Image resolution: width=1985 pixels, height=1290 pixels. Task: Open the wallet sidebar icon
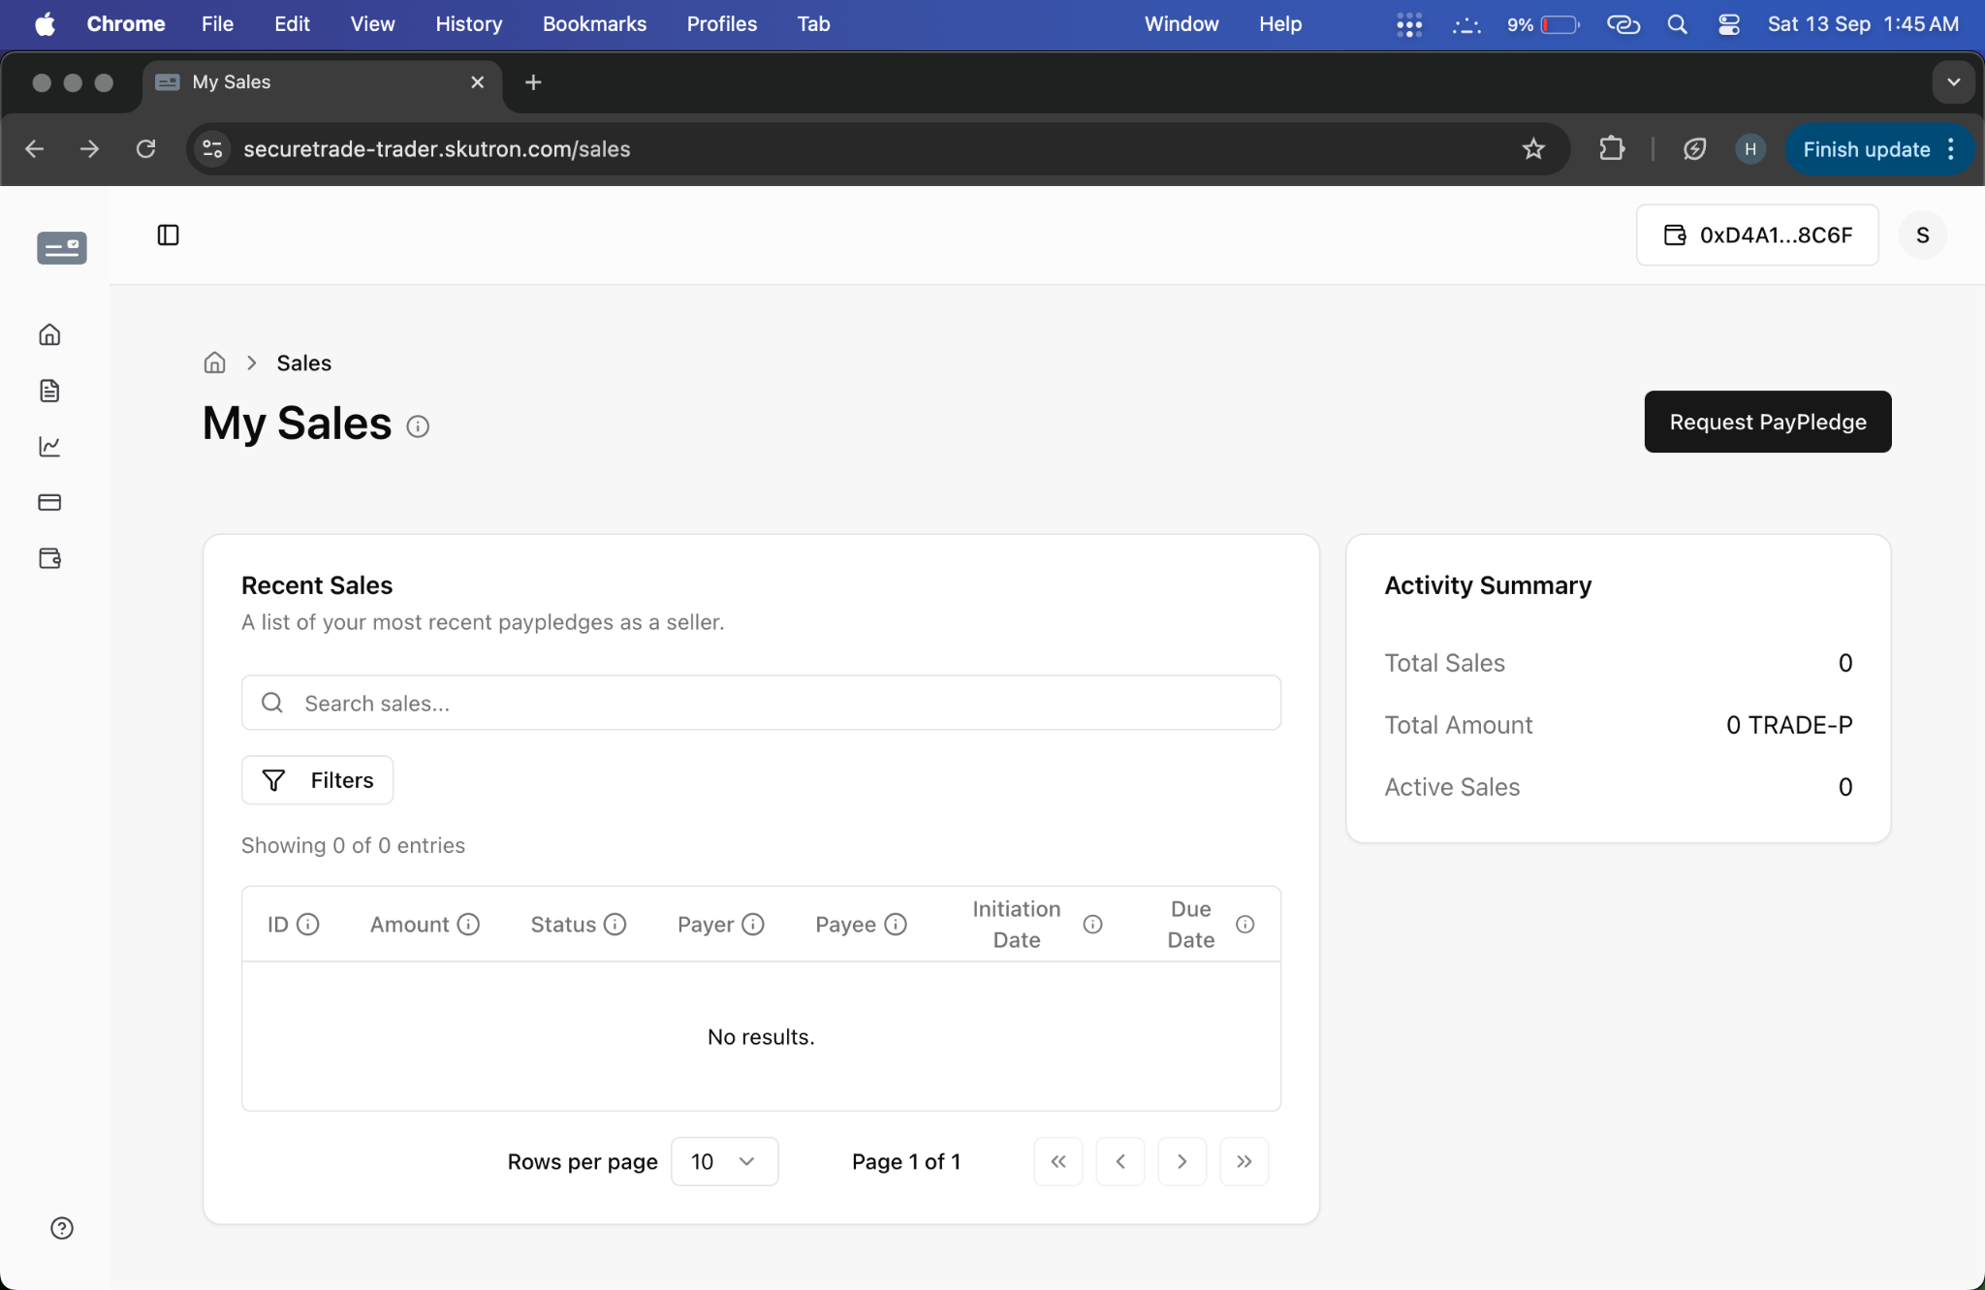click(49, 558)
